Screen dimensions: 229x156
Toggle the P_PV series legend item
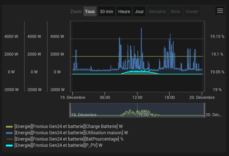(58, 145)
